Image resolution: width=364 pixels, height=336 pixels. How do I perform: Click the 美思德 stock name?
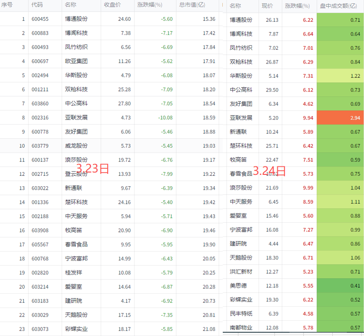pyautogui.click(x=238, y=286)
